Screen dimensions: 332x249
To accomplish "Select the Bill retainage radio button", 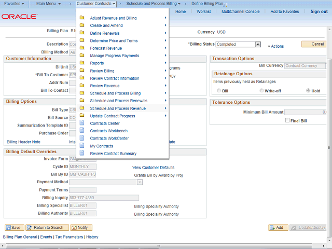I will coord(219,91).
